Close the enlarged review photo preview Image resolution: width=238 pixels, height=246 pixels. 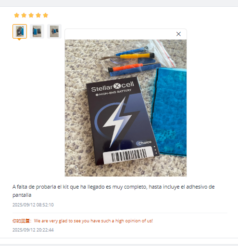[178, 34]
